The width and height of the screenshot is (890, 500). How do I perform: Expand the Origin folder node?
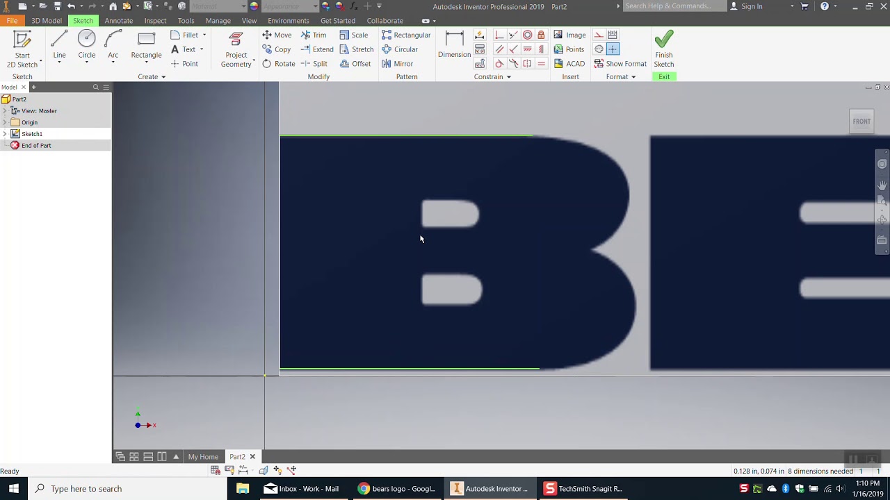[5, 122]
